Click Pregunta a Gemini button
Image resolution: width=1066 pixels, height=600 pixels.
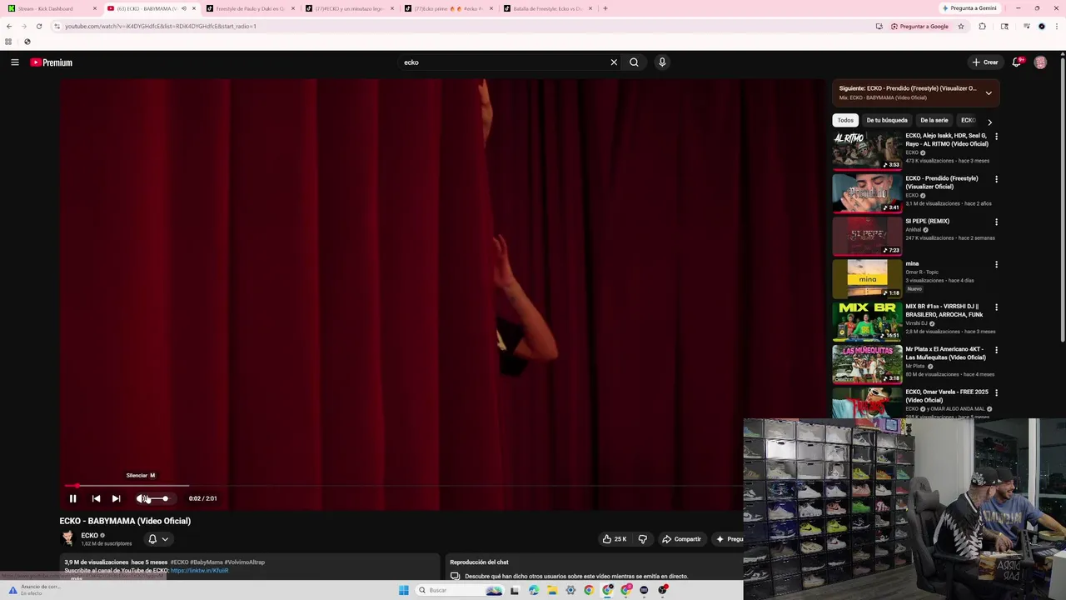[x=969, y=8]
